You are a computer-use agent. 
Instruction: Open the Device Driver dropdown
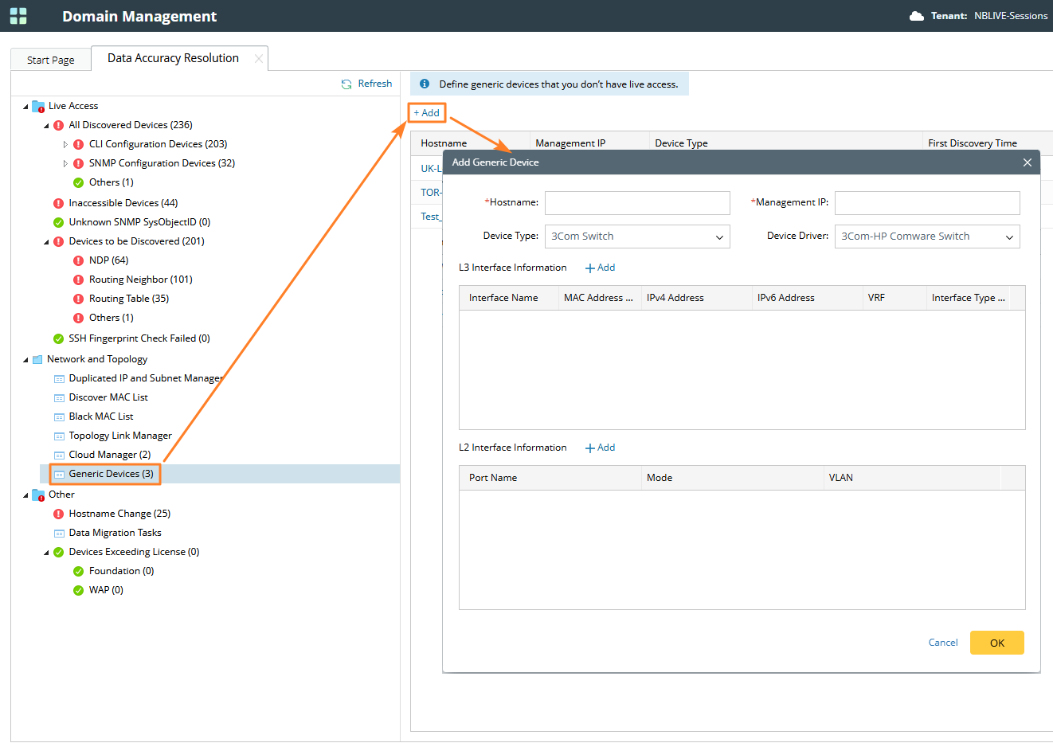pyautogui.click(x=927, y=237)
